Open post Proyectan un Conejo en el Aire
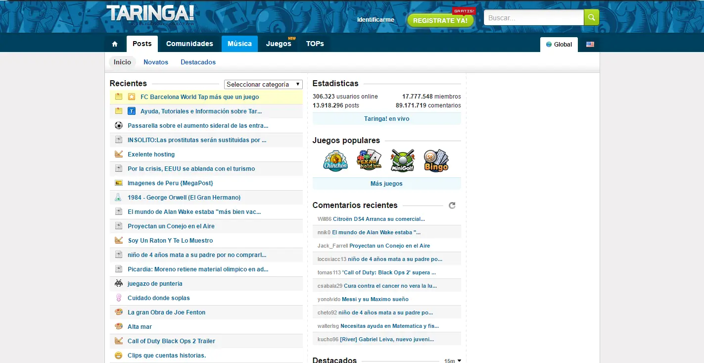704x363 pixels. pos(171,226)
